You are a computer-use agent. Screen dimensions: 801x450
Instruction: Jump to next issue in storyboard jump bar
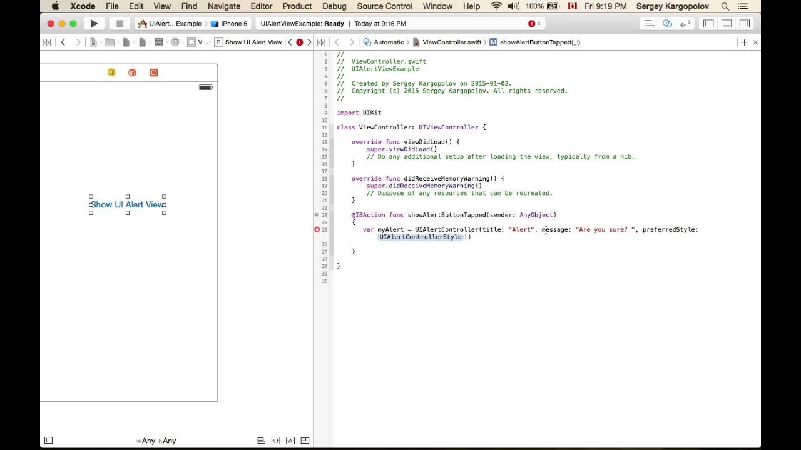click(309, 42)
